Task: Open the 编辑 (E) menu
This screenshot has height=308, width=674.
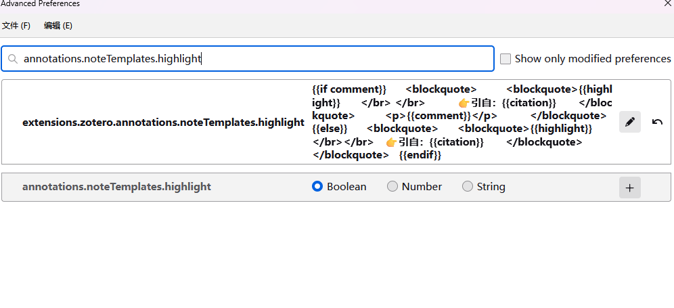Action: [58, 26]
